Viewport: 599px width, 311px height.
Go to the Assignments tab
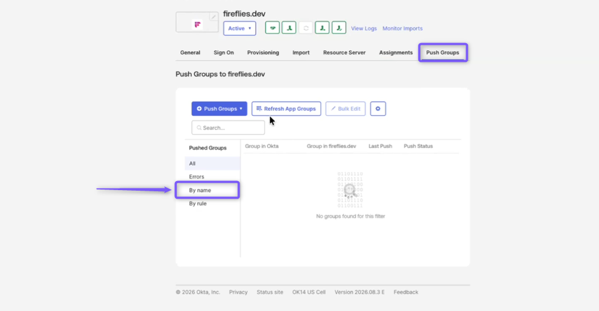coord(396,52)
